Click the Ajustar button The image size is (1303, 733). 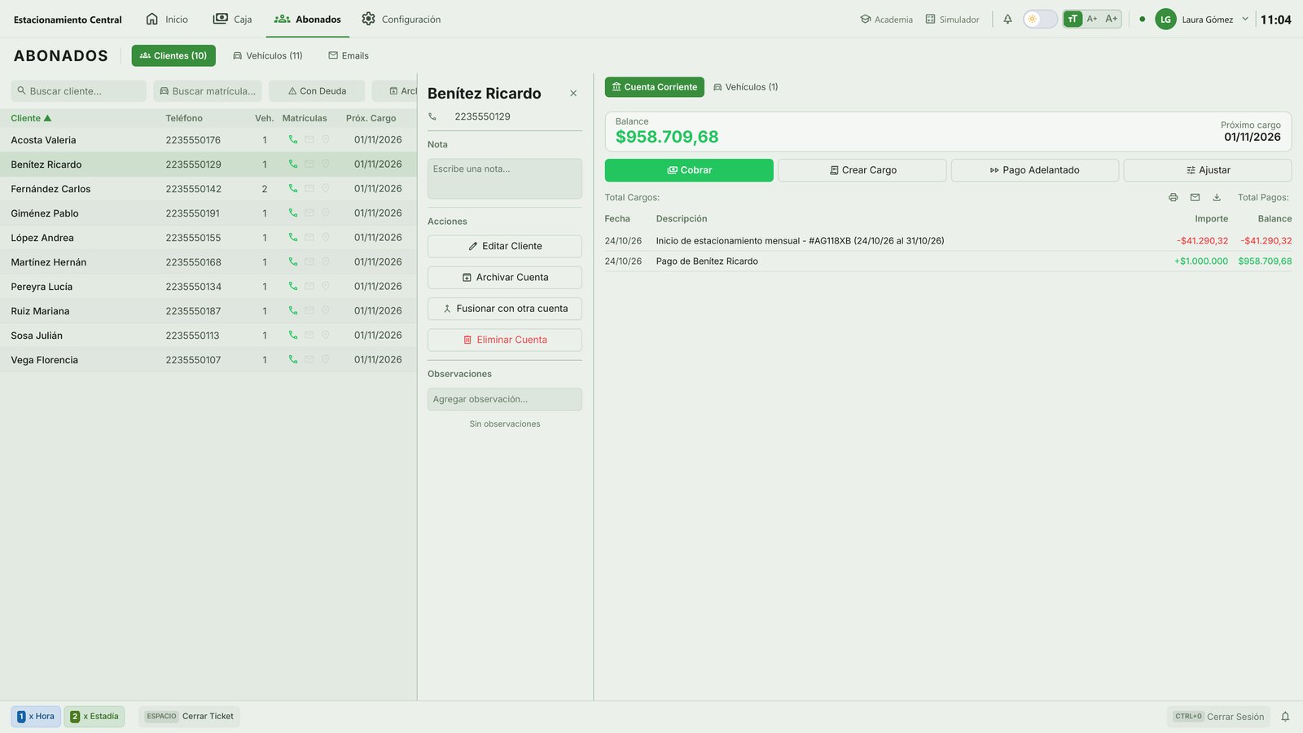1208,170
